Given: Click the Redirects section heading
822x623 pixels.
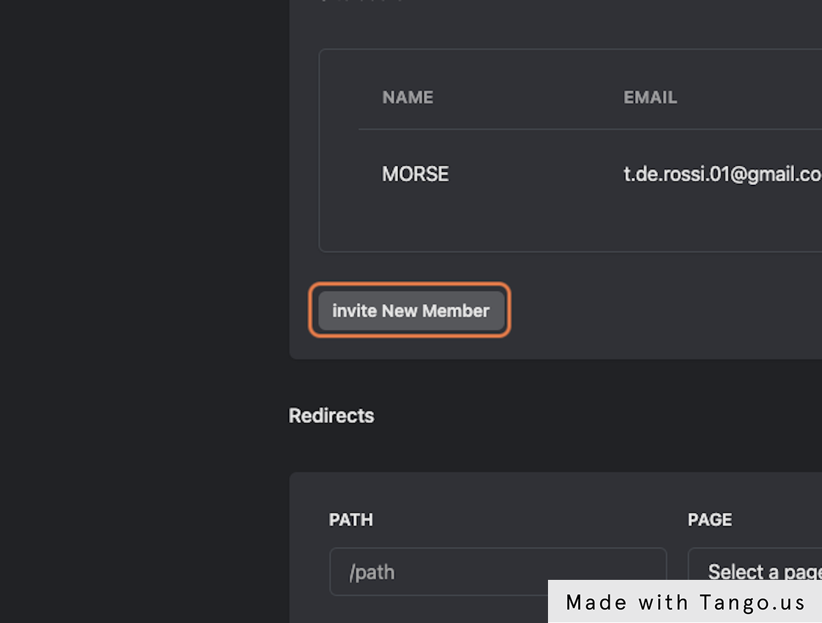Looking at the screenshot, I should (332, 416).
